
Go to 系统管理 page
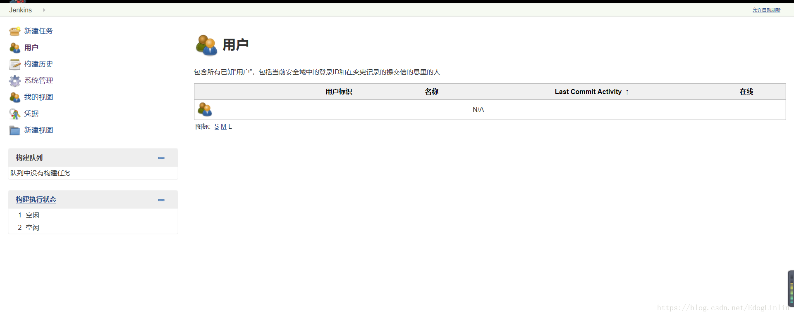click(38, 80)
